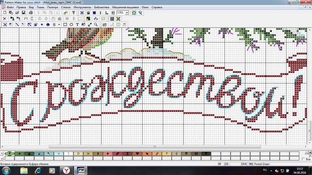Click the help question mark icon
Image resolution: width=312 pixels, height=175 pixels.
[73, 13]
